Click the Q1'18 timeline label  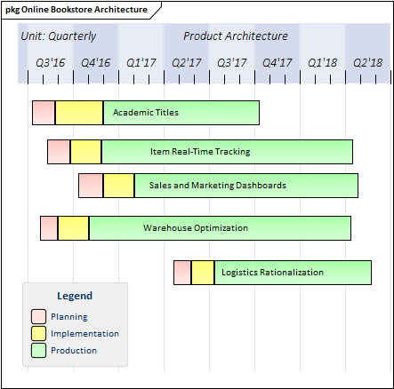tap(322, 63)
